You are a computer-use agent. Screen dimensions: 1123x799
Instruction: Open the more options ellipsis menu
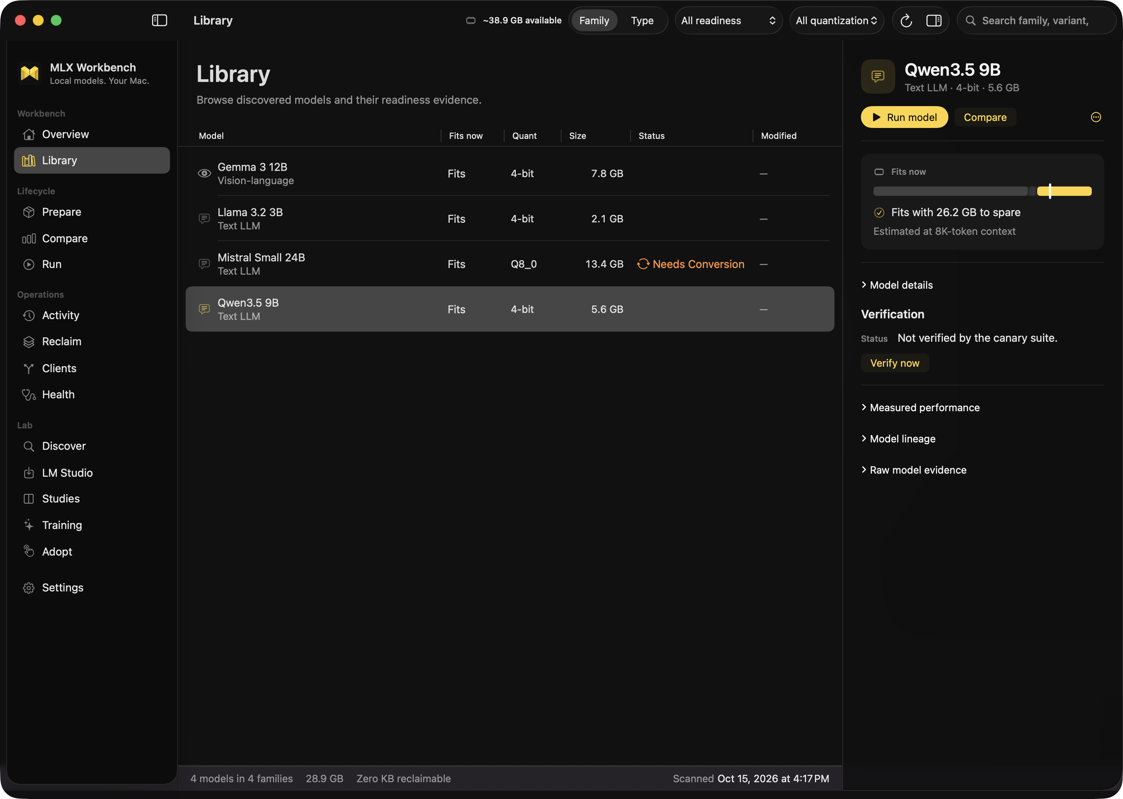(x=1096, y=117)
